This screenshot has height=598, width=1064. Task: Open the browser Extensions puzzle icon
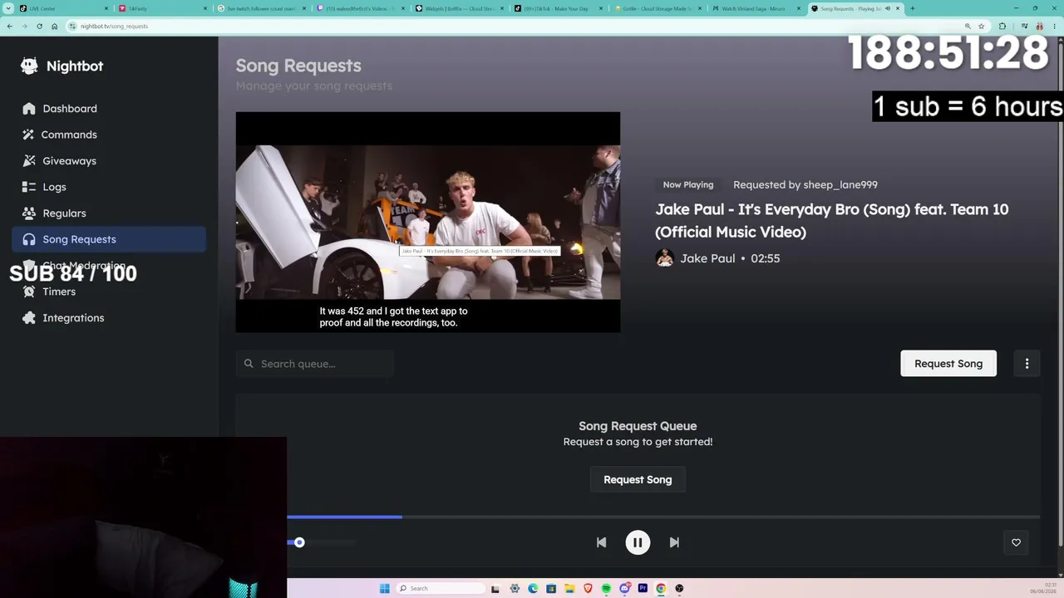(1002, 26)
